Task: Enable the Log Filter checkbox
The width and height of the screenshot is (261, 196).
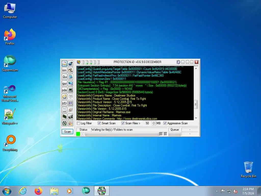Action: point(79,123)
